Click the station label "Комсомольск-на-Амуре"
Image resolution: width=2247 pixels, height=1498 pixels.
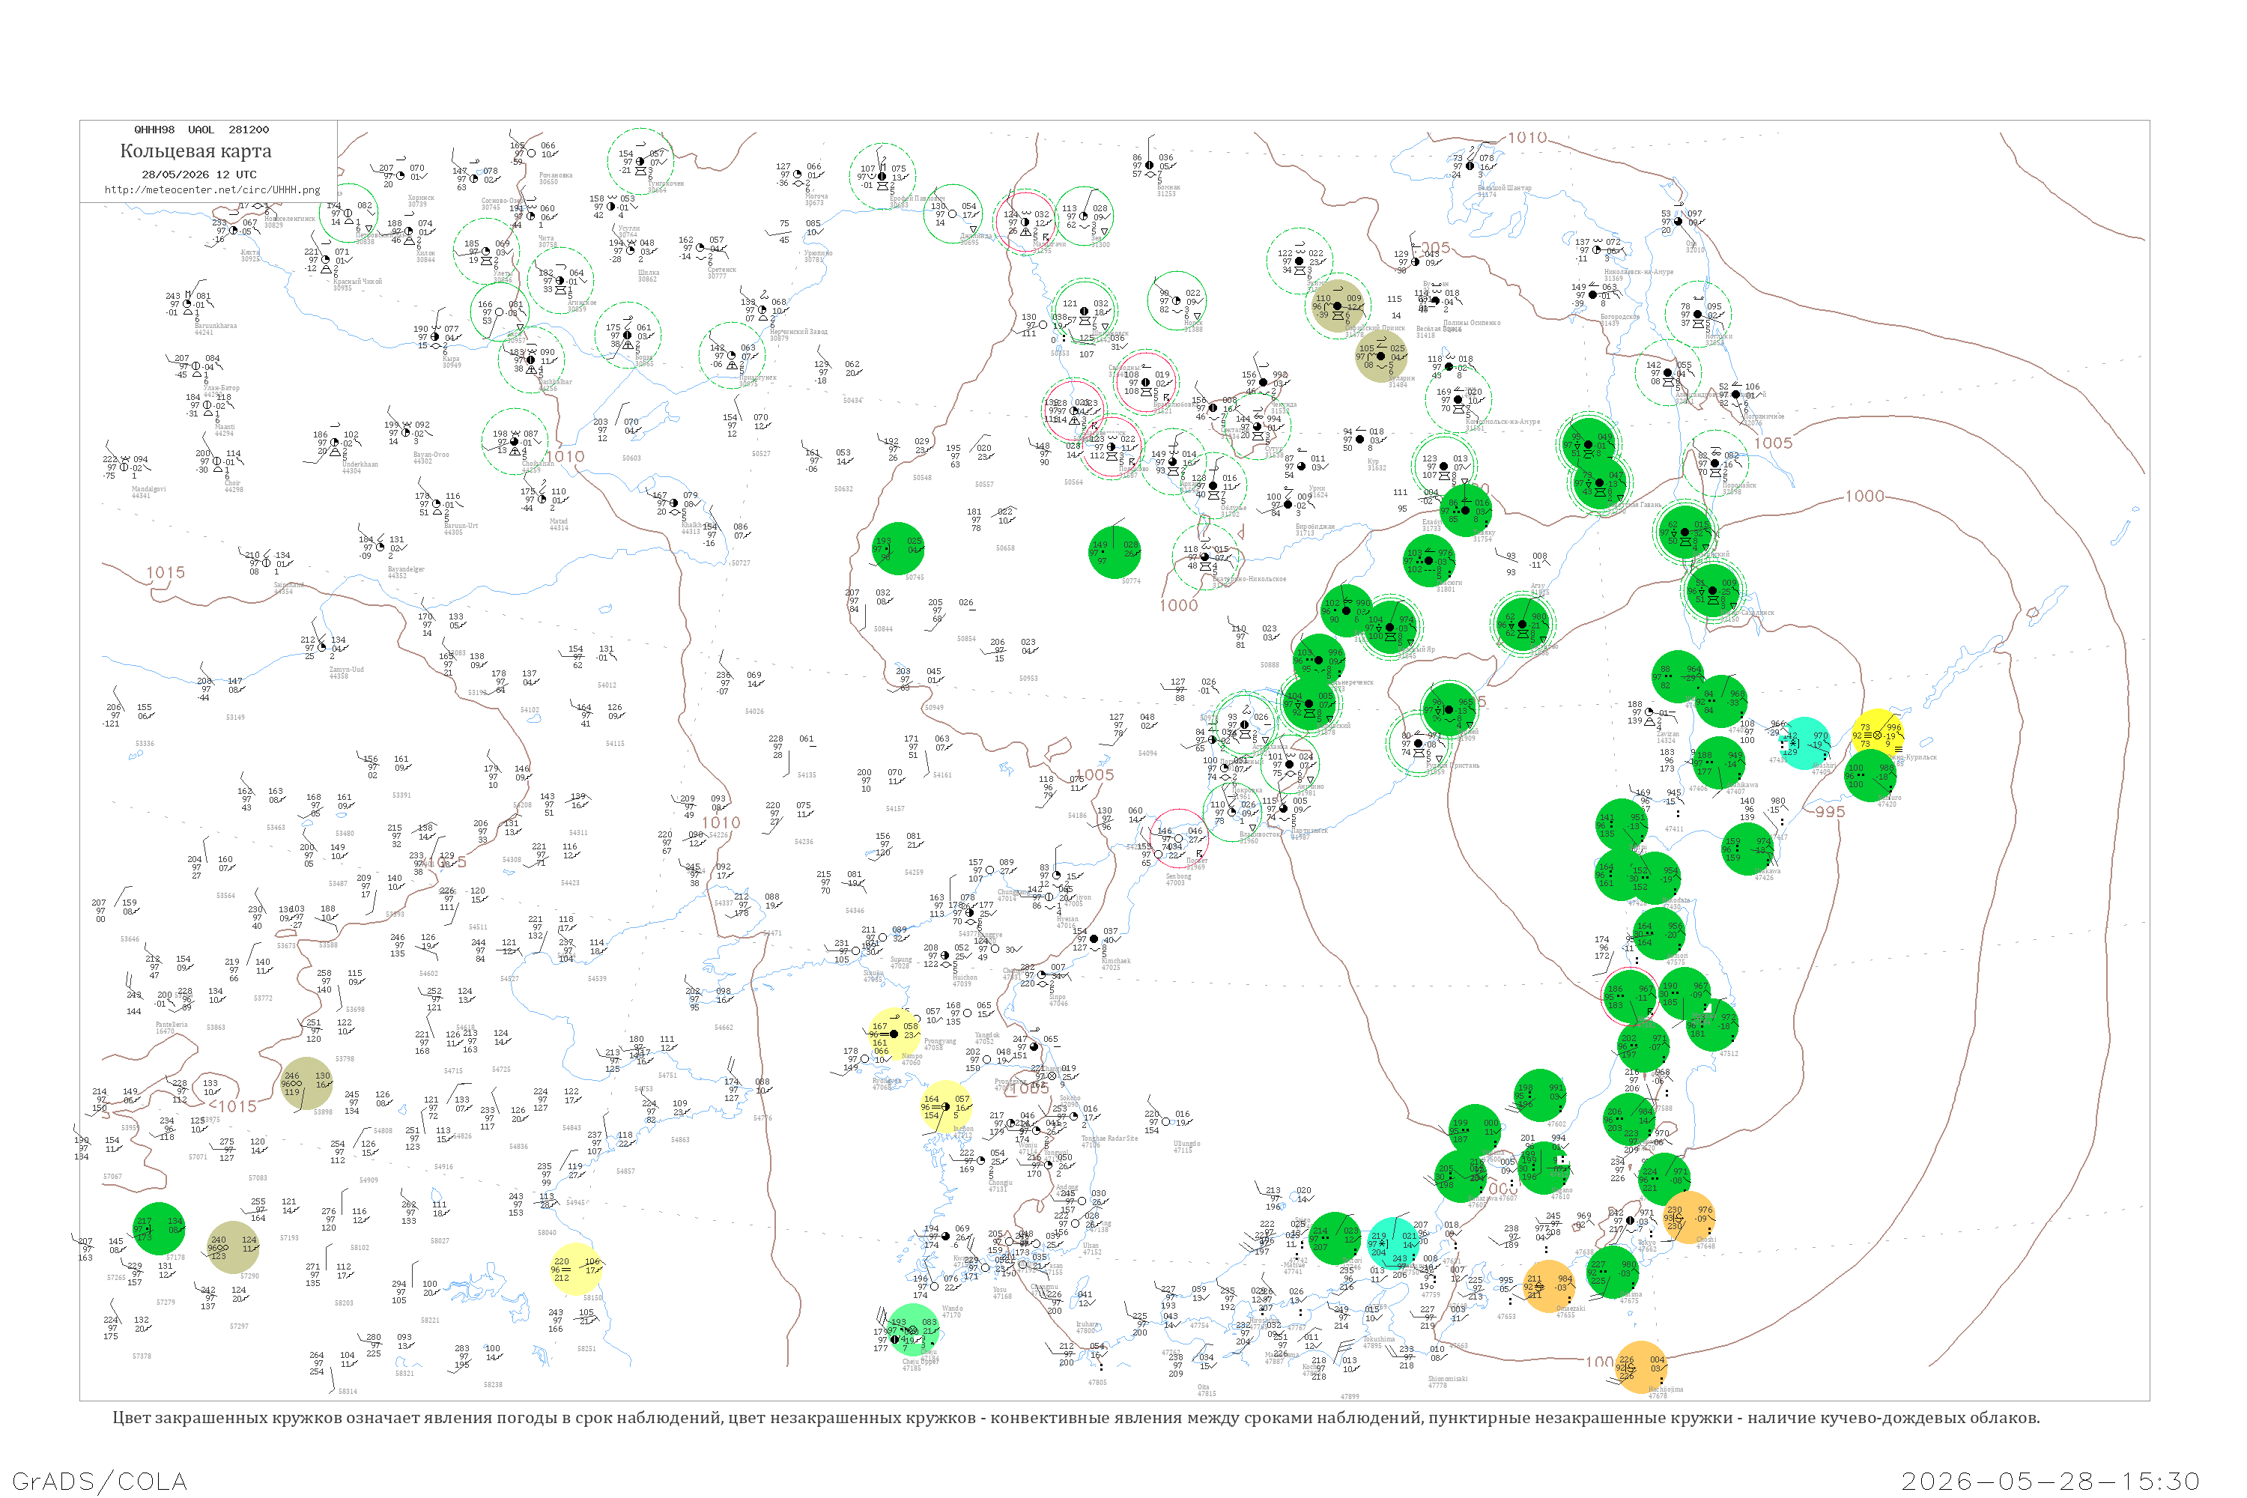(1502, 424)
